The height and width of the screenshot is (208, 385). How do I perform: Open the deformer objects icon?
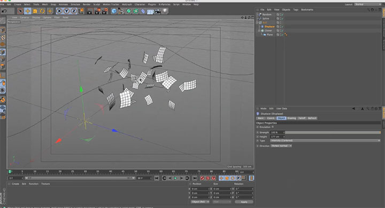[143, 11]
